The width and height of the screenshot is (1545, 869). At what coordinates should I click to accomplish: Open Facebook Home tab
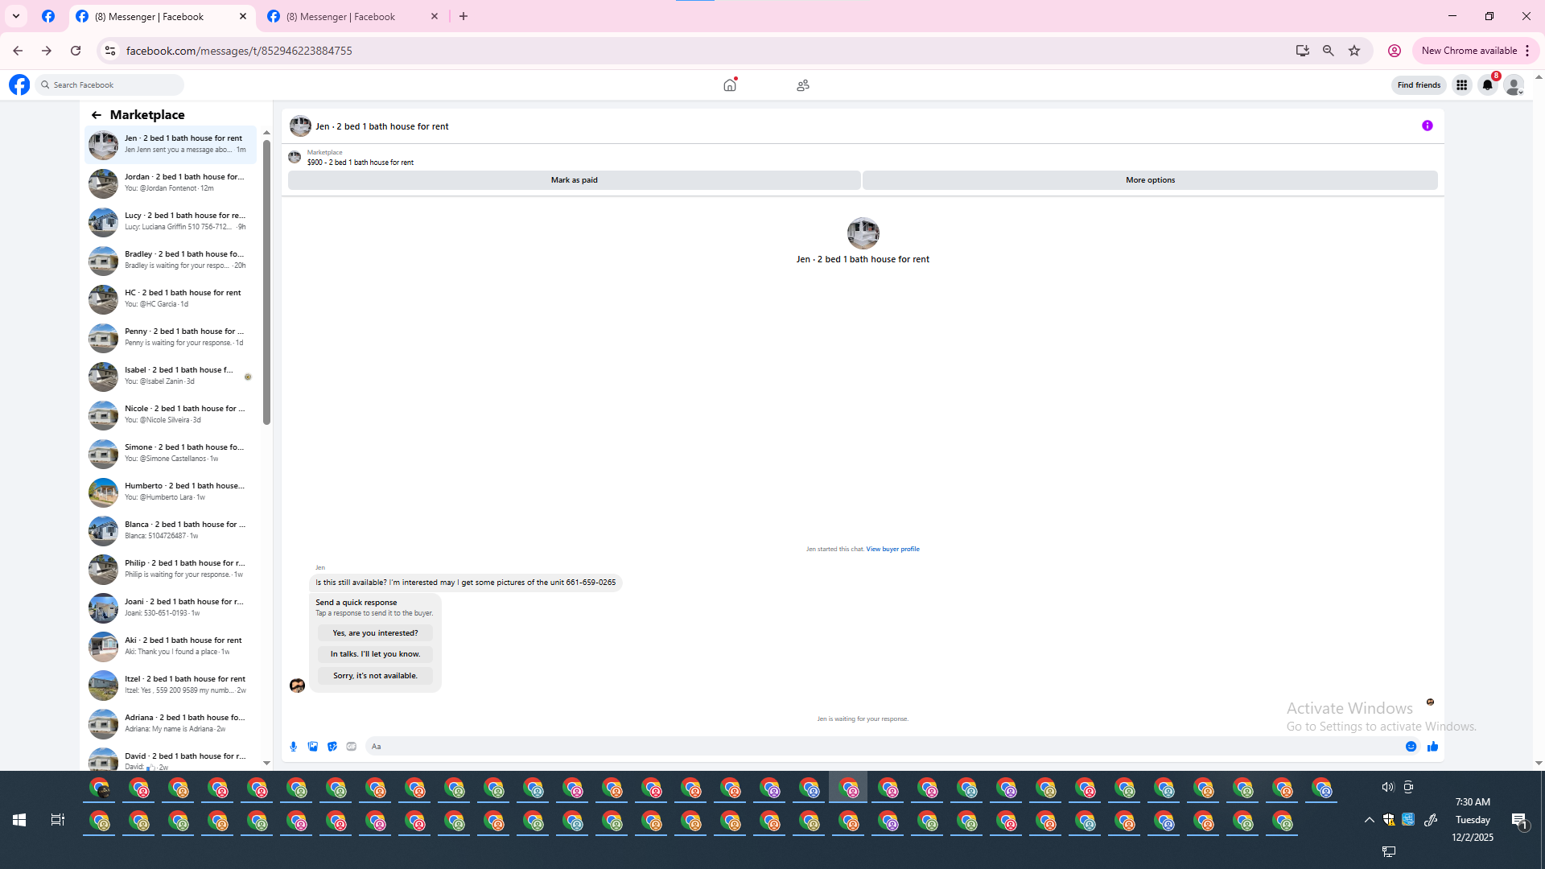(730, 85)
